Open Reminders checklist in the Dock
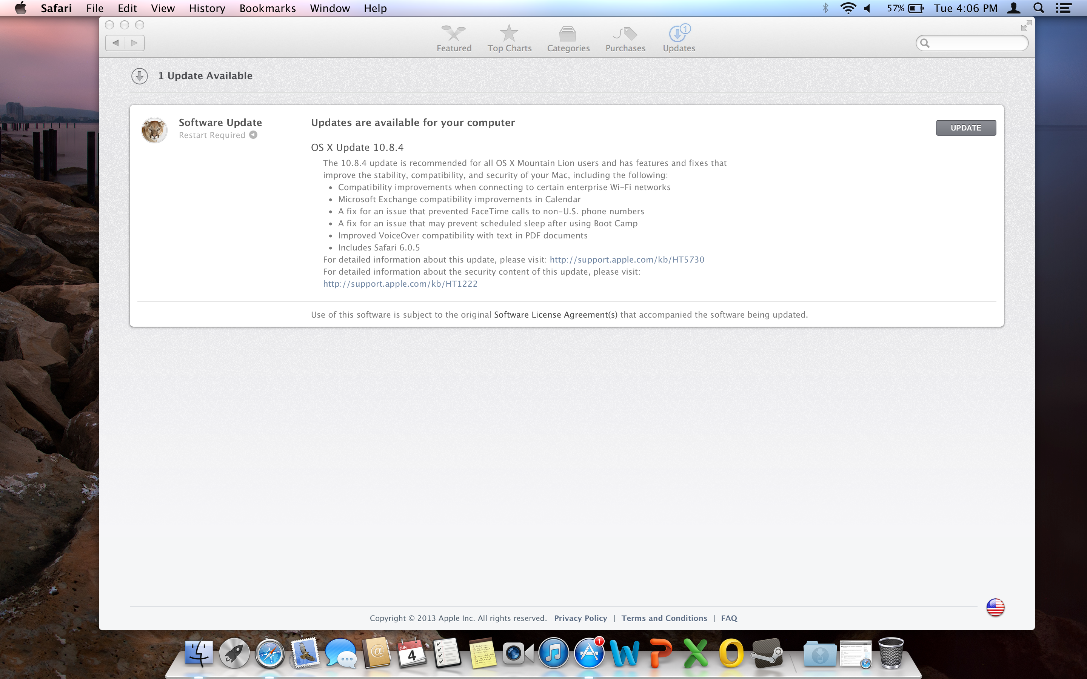The width and height of the screenshot is (1087, 679). 447,653
